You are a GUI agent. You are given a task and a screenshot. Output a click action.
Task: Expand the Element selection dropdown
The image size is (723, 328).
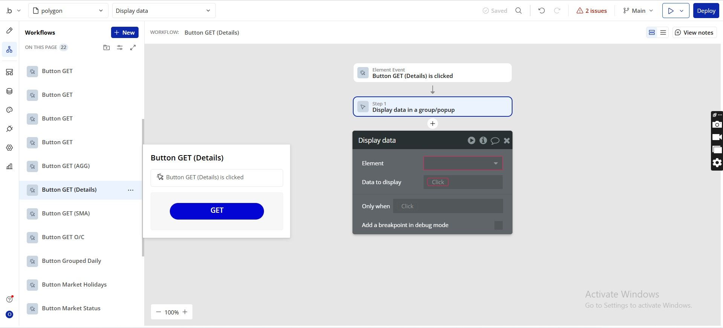463,163
